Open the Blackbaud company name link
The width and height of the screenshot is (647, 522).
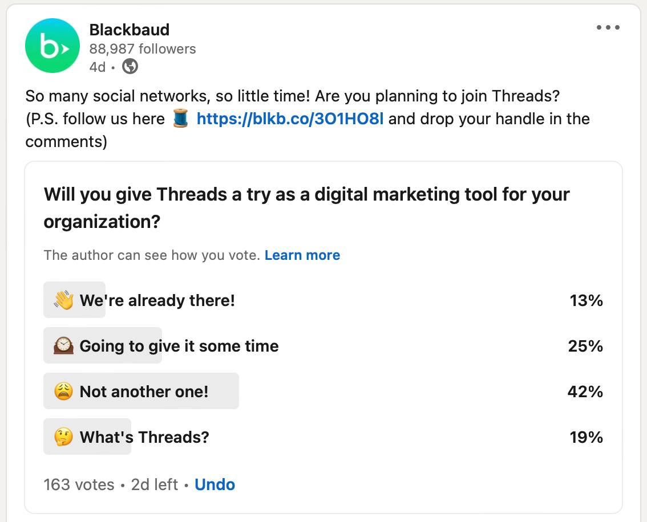point(130,30)
